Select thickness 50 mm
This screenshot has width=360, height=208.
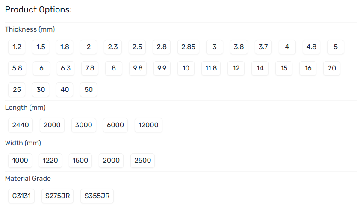[x=89, y=90]
